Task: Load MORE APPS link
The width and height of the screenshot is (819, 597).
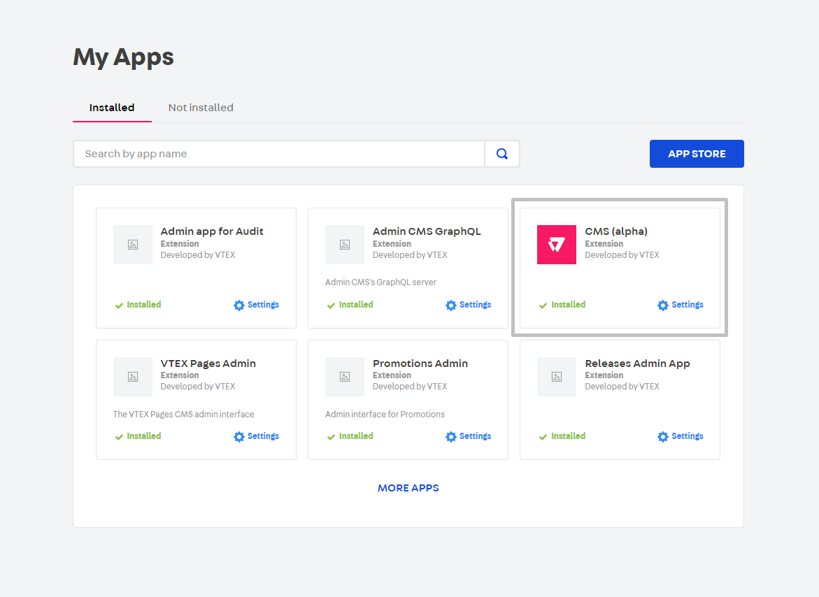Action: click(x=408, y=488)
